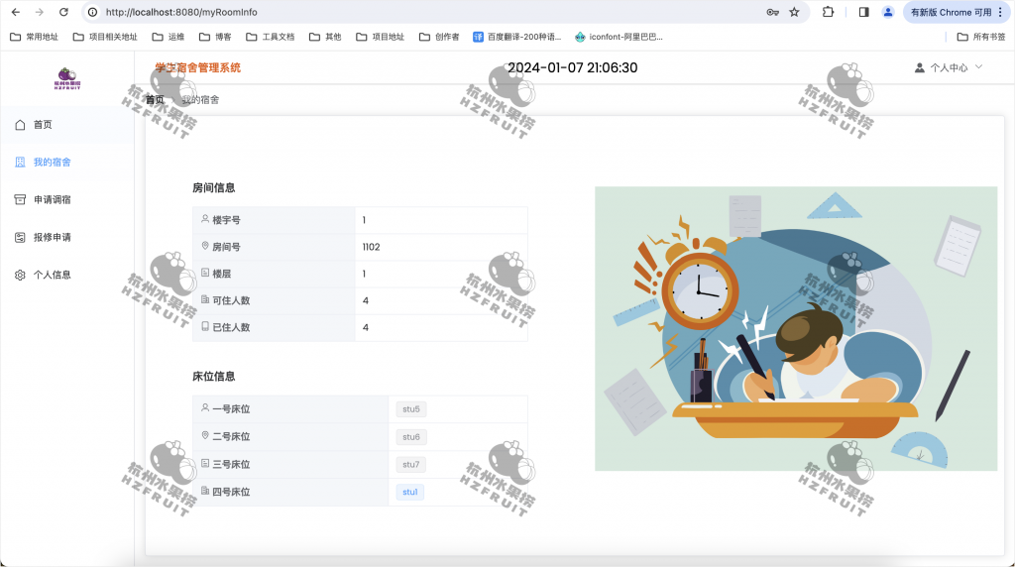Click the highlighted stu1 bed tag
The width and height of the screenshot is (1015, 567).
[x=409, y=492]
